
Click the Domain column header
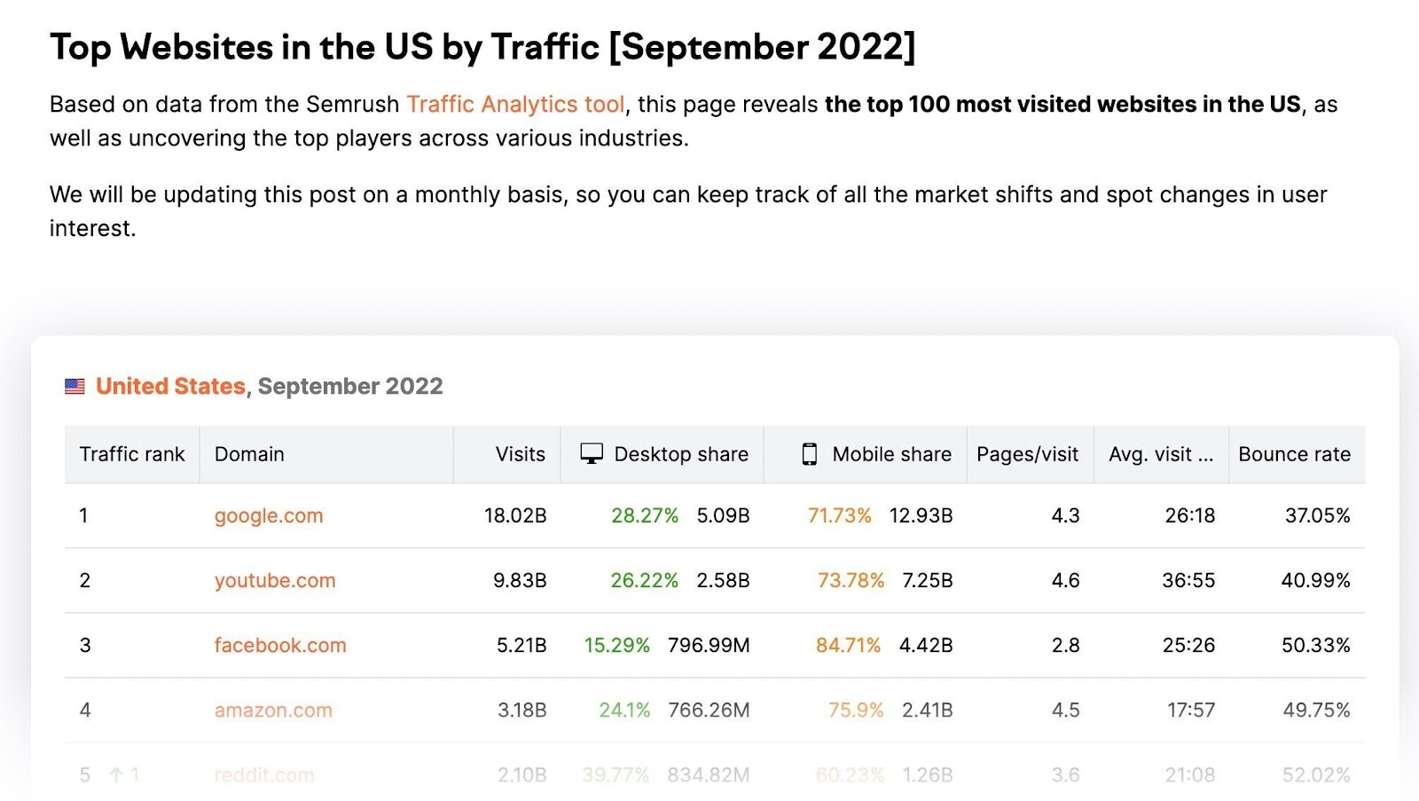[x=326, y=454]
